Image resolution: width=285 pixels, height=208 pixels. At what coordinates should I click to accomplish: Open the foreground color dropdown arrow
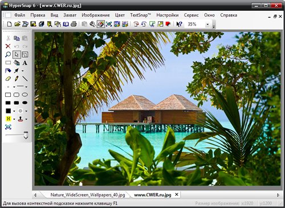pos(14,111)
